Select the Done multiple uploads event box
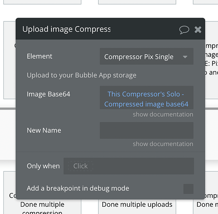 tap(137, 207)
